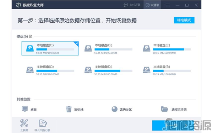Click the drive icon of the 本地磁盘(D:) with the mostly filled bar
This screenshot has height=133, width=213.
[88, 70]
